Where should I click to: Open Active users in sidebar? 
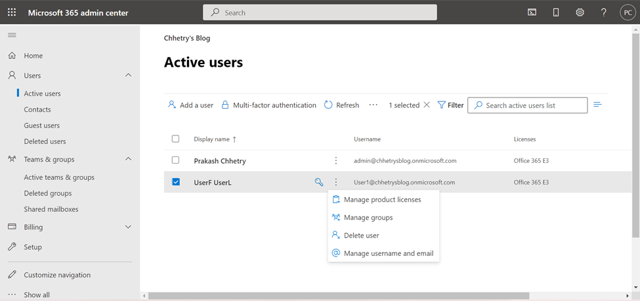coord(42,94)
